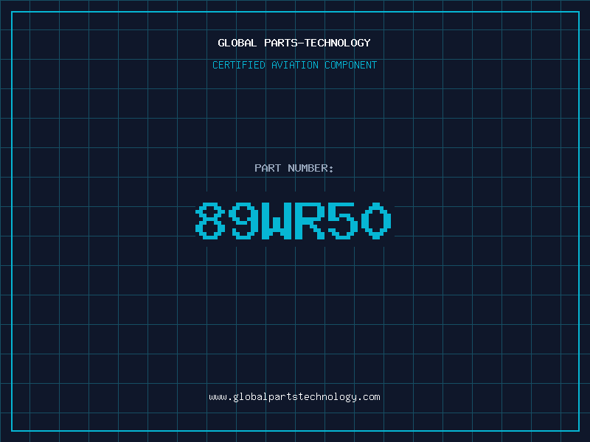Click the letter W in the part number
590x442 pixels.
277,221
